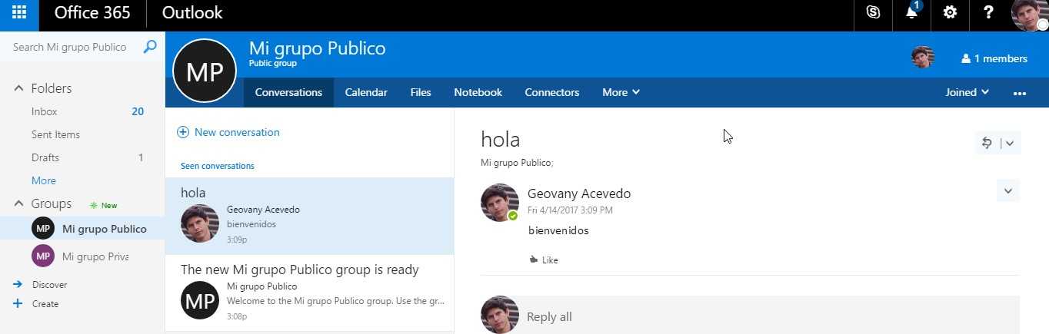Click the Create plus icon
This screenshot has width=1049, height=334.
18,303
